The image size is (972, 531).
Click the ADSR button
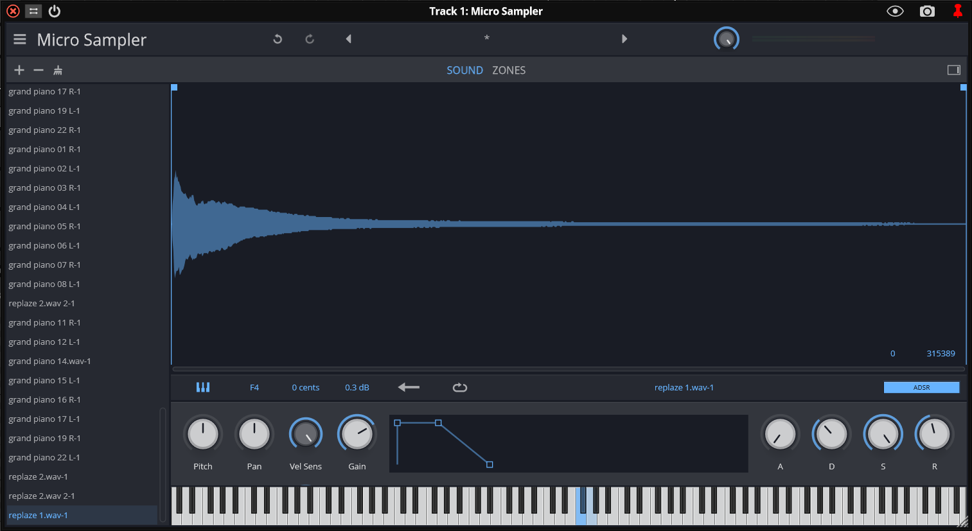(x=921, y=387)
